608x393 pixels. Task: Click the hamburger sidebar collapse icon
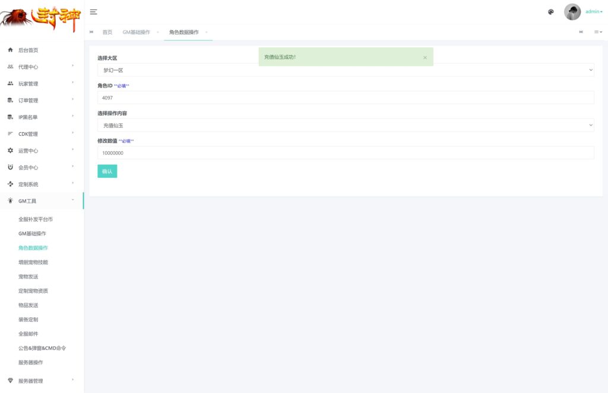coord(93,12)
